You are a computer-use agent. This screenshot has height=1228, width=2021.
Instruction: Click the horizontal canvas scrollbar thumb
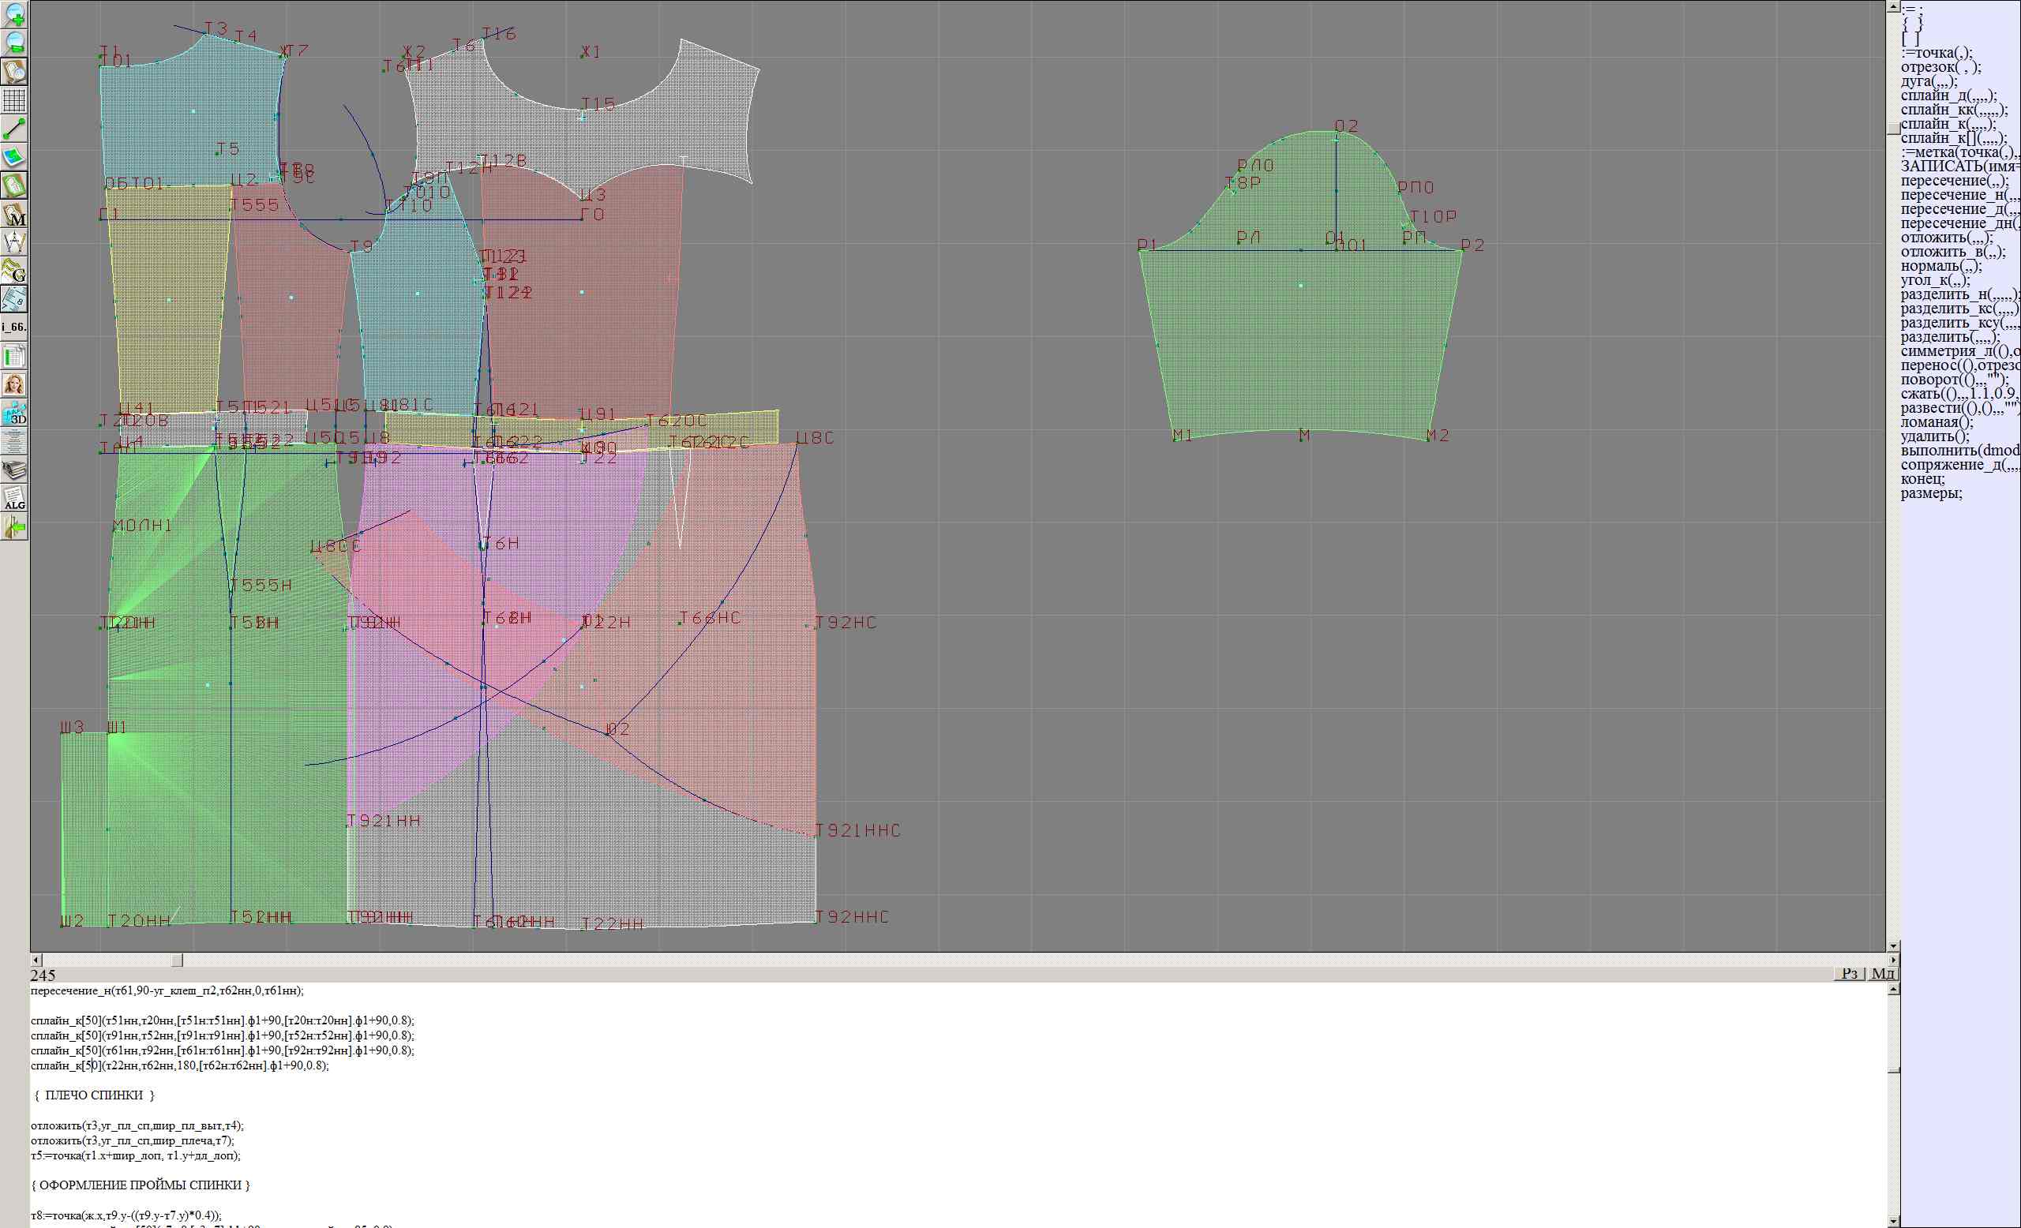(176, 960)
